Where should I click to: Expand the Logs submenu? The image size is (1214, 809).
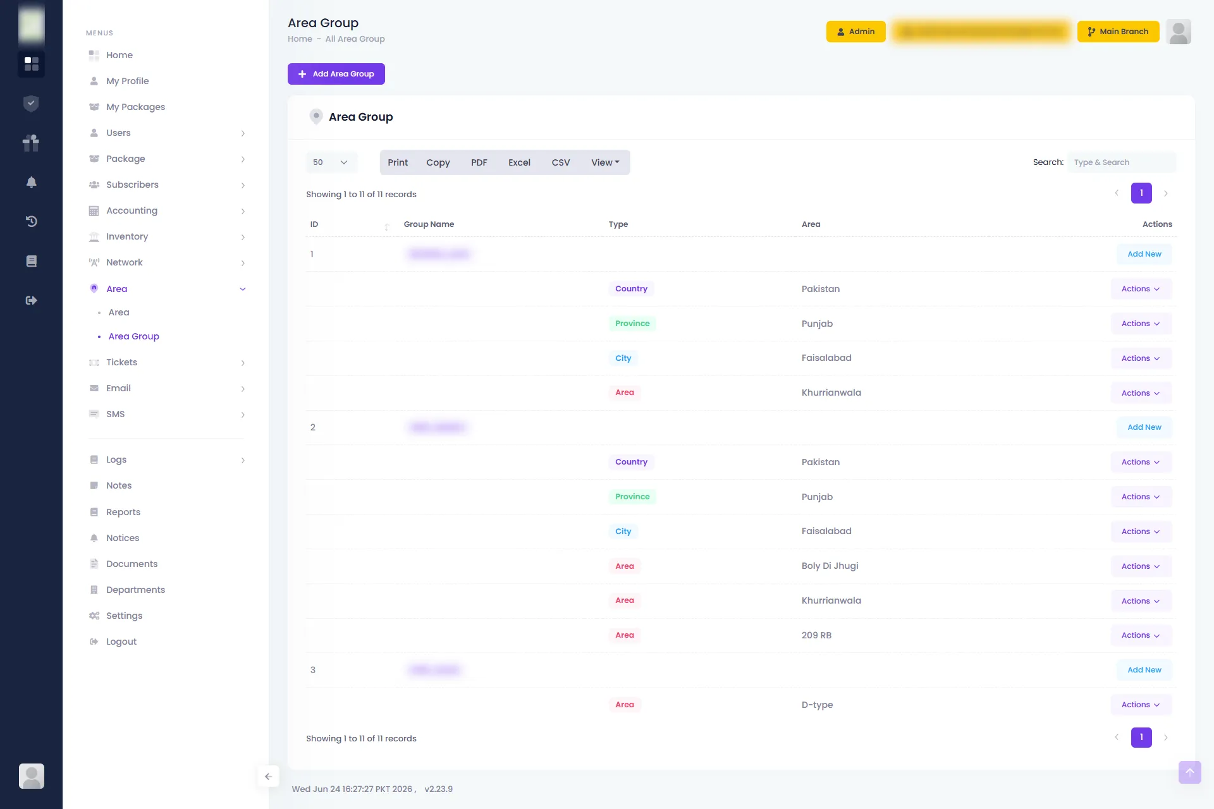coord(243,459)
